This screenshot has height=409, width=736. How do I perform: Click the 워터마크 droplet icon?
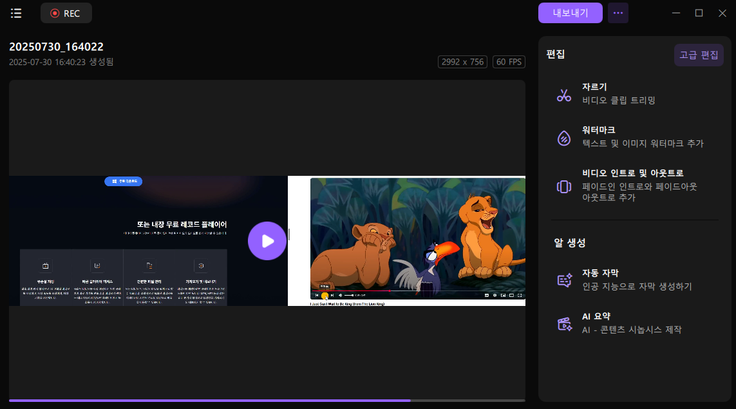click(x=564, y=138)
